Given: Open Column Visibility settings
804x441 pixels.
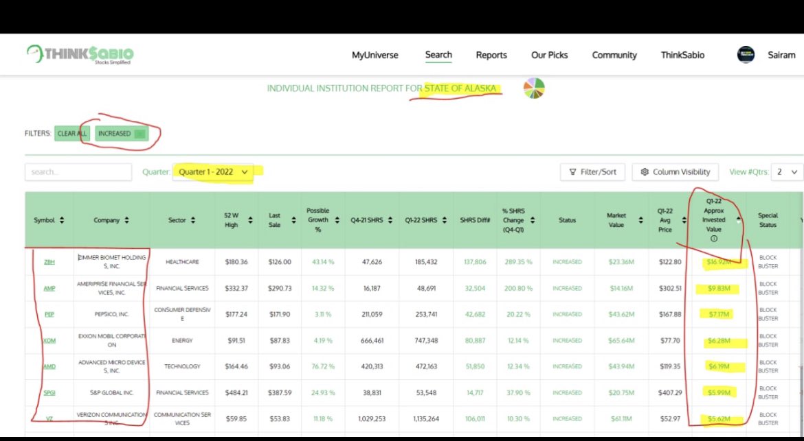Looking at the screenshot, I should [675, 172].
